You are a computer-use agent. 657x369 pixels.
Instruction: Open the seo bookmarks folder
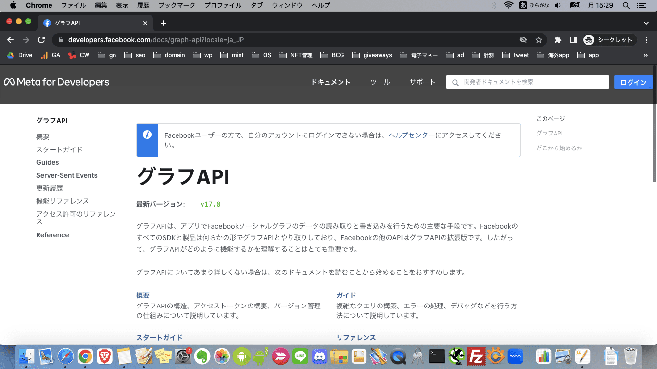point(135,55)
